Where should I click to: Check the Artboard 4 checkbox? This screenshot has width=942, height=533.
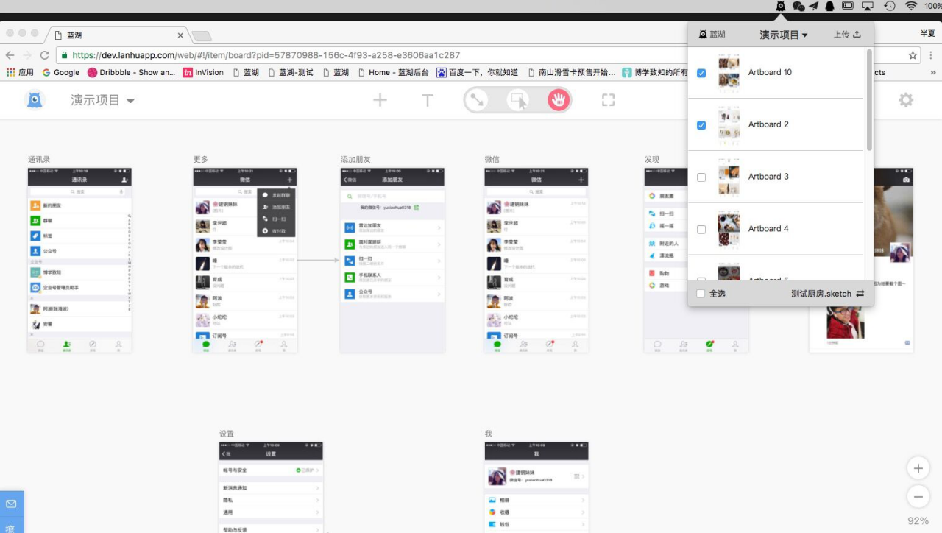pos(701,230)
